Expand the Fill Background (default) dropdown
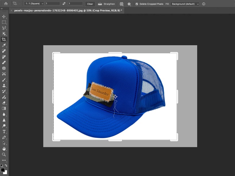235x176 pixels. point(185,4)
